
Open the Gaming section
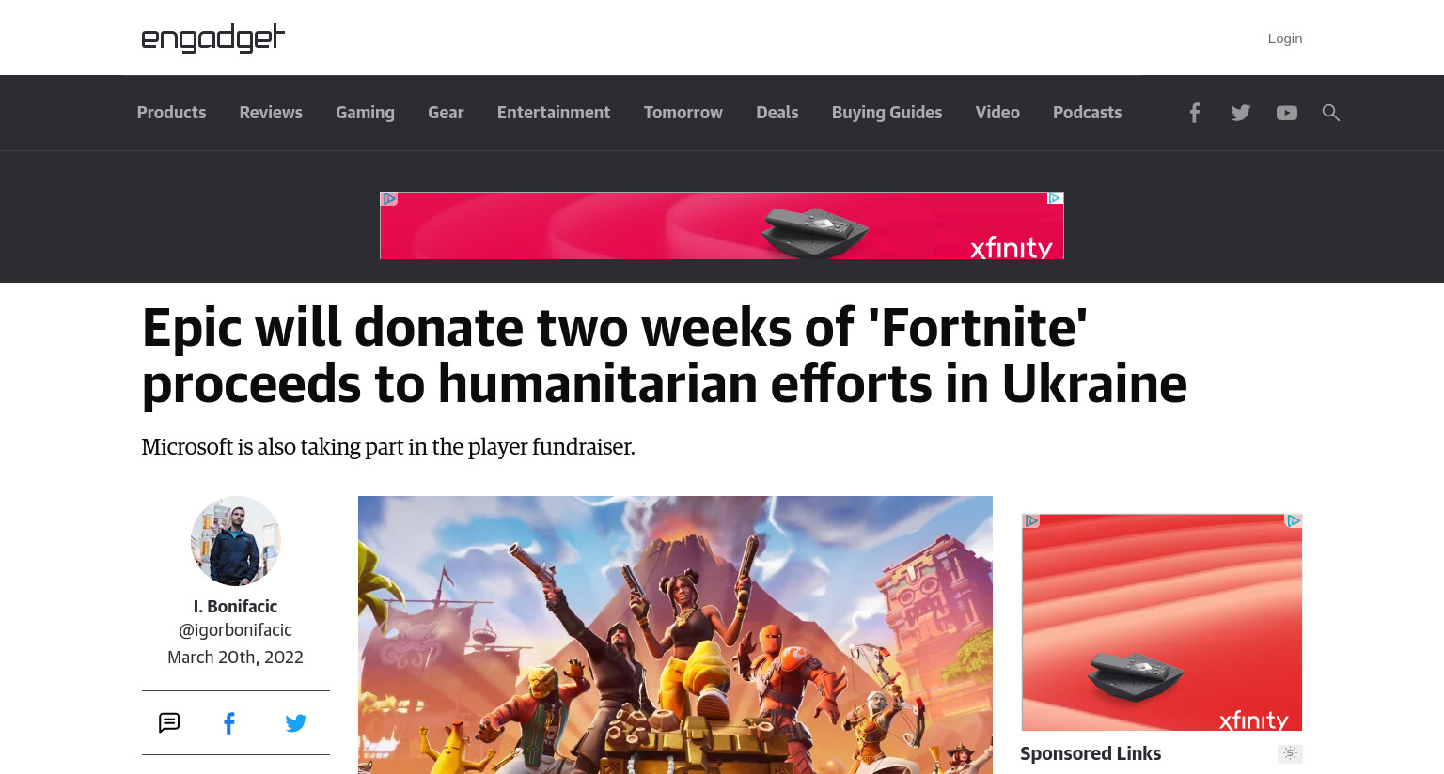(x=365, y=113)
